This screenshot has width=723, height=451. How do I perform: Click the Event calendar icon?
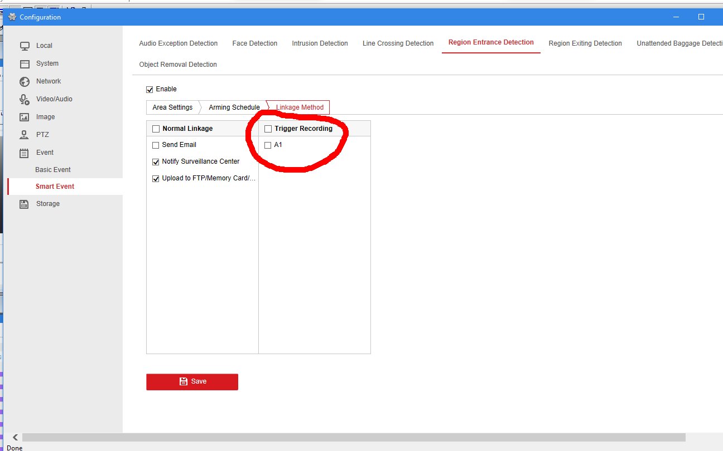click(x=25, y=153)
